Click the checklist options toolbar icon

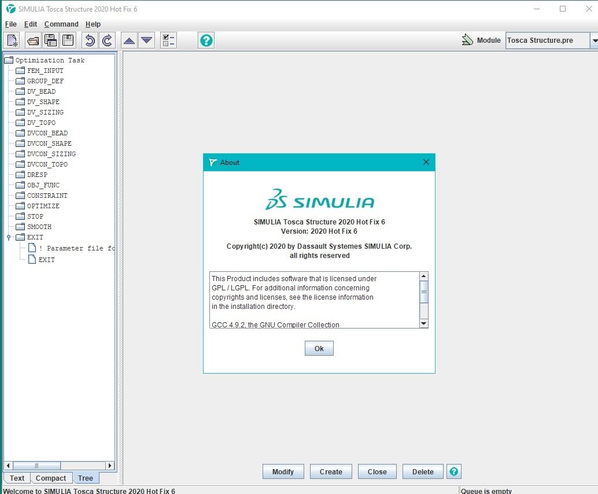[168, 40]
